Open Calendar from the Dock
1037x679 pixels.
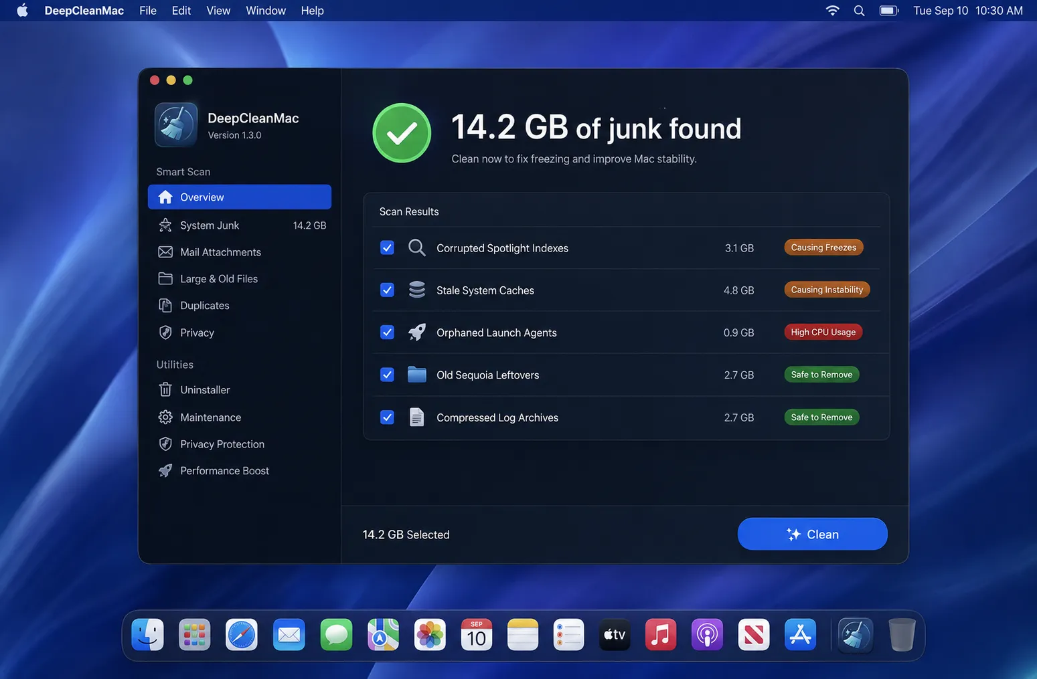point(477,634)
